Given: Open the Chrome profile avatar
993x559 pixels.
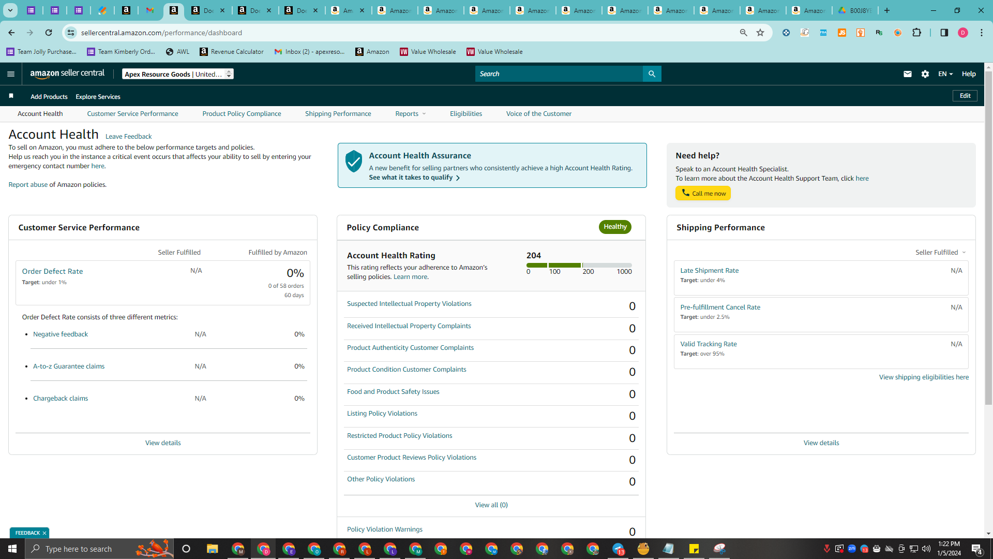Looking at the screenshot, I should tap(963, 33).
